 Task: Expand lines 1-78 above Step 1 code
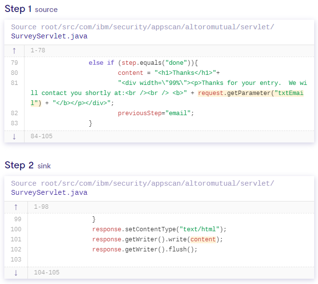point(14,50)
